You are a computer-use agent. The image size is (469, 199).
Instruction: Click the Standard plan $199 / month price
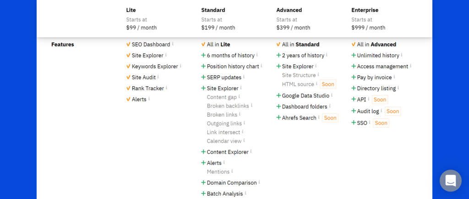218,27
